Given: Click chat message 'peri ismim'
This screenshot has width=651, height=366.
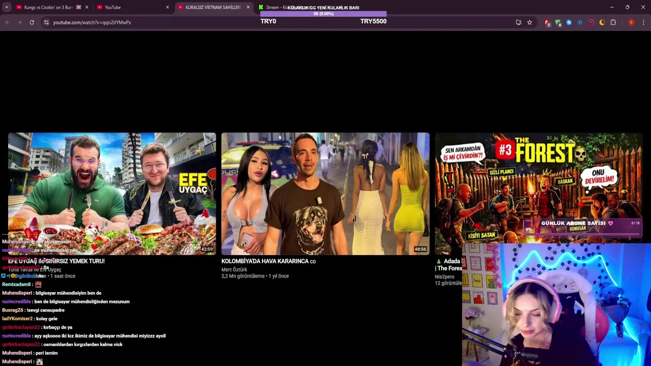Looking at the screenshot, I should click(x=46, y=353).
